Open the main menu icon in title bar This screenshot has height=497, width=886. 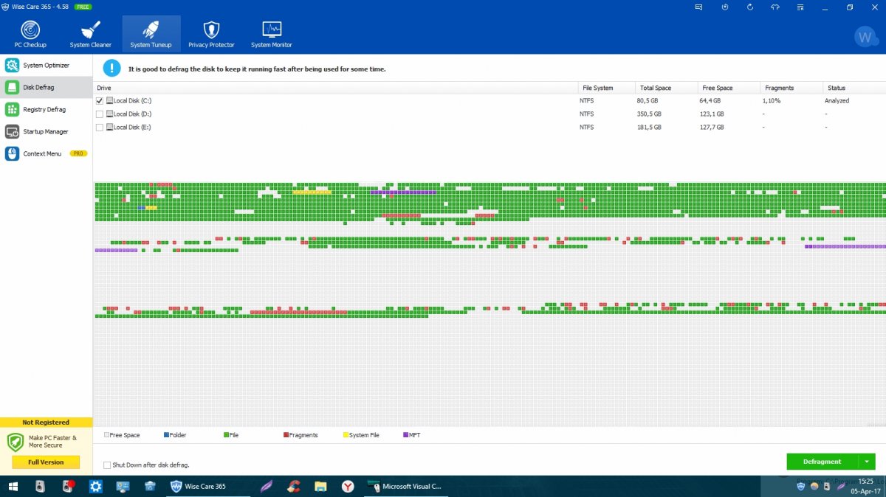(800, 7)
